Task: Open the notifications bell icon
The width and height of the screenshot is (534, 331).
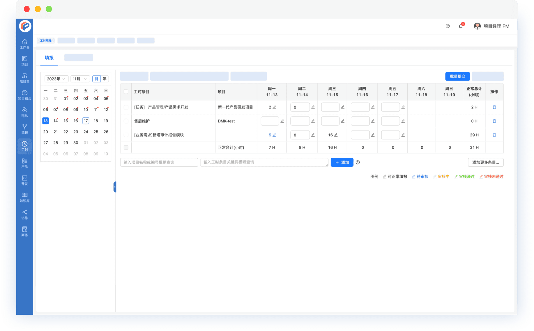Action: [461, 26]
